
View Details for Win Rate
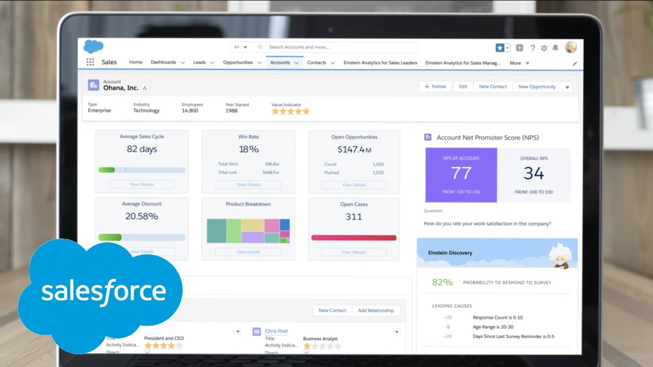(x=248, y=185)
